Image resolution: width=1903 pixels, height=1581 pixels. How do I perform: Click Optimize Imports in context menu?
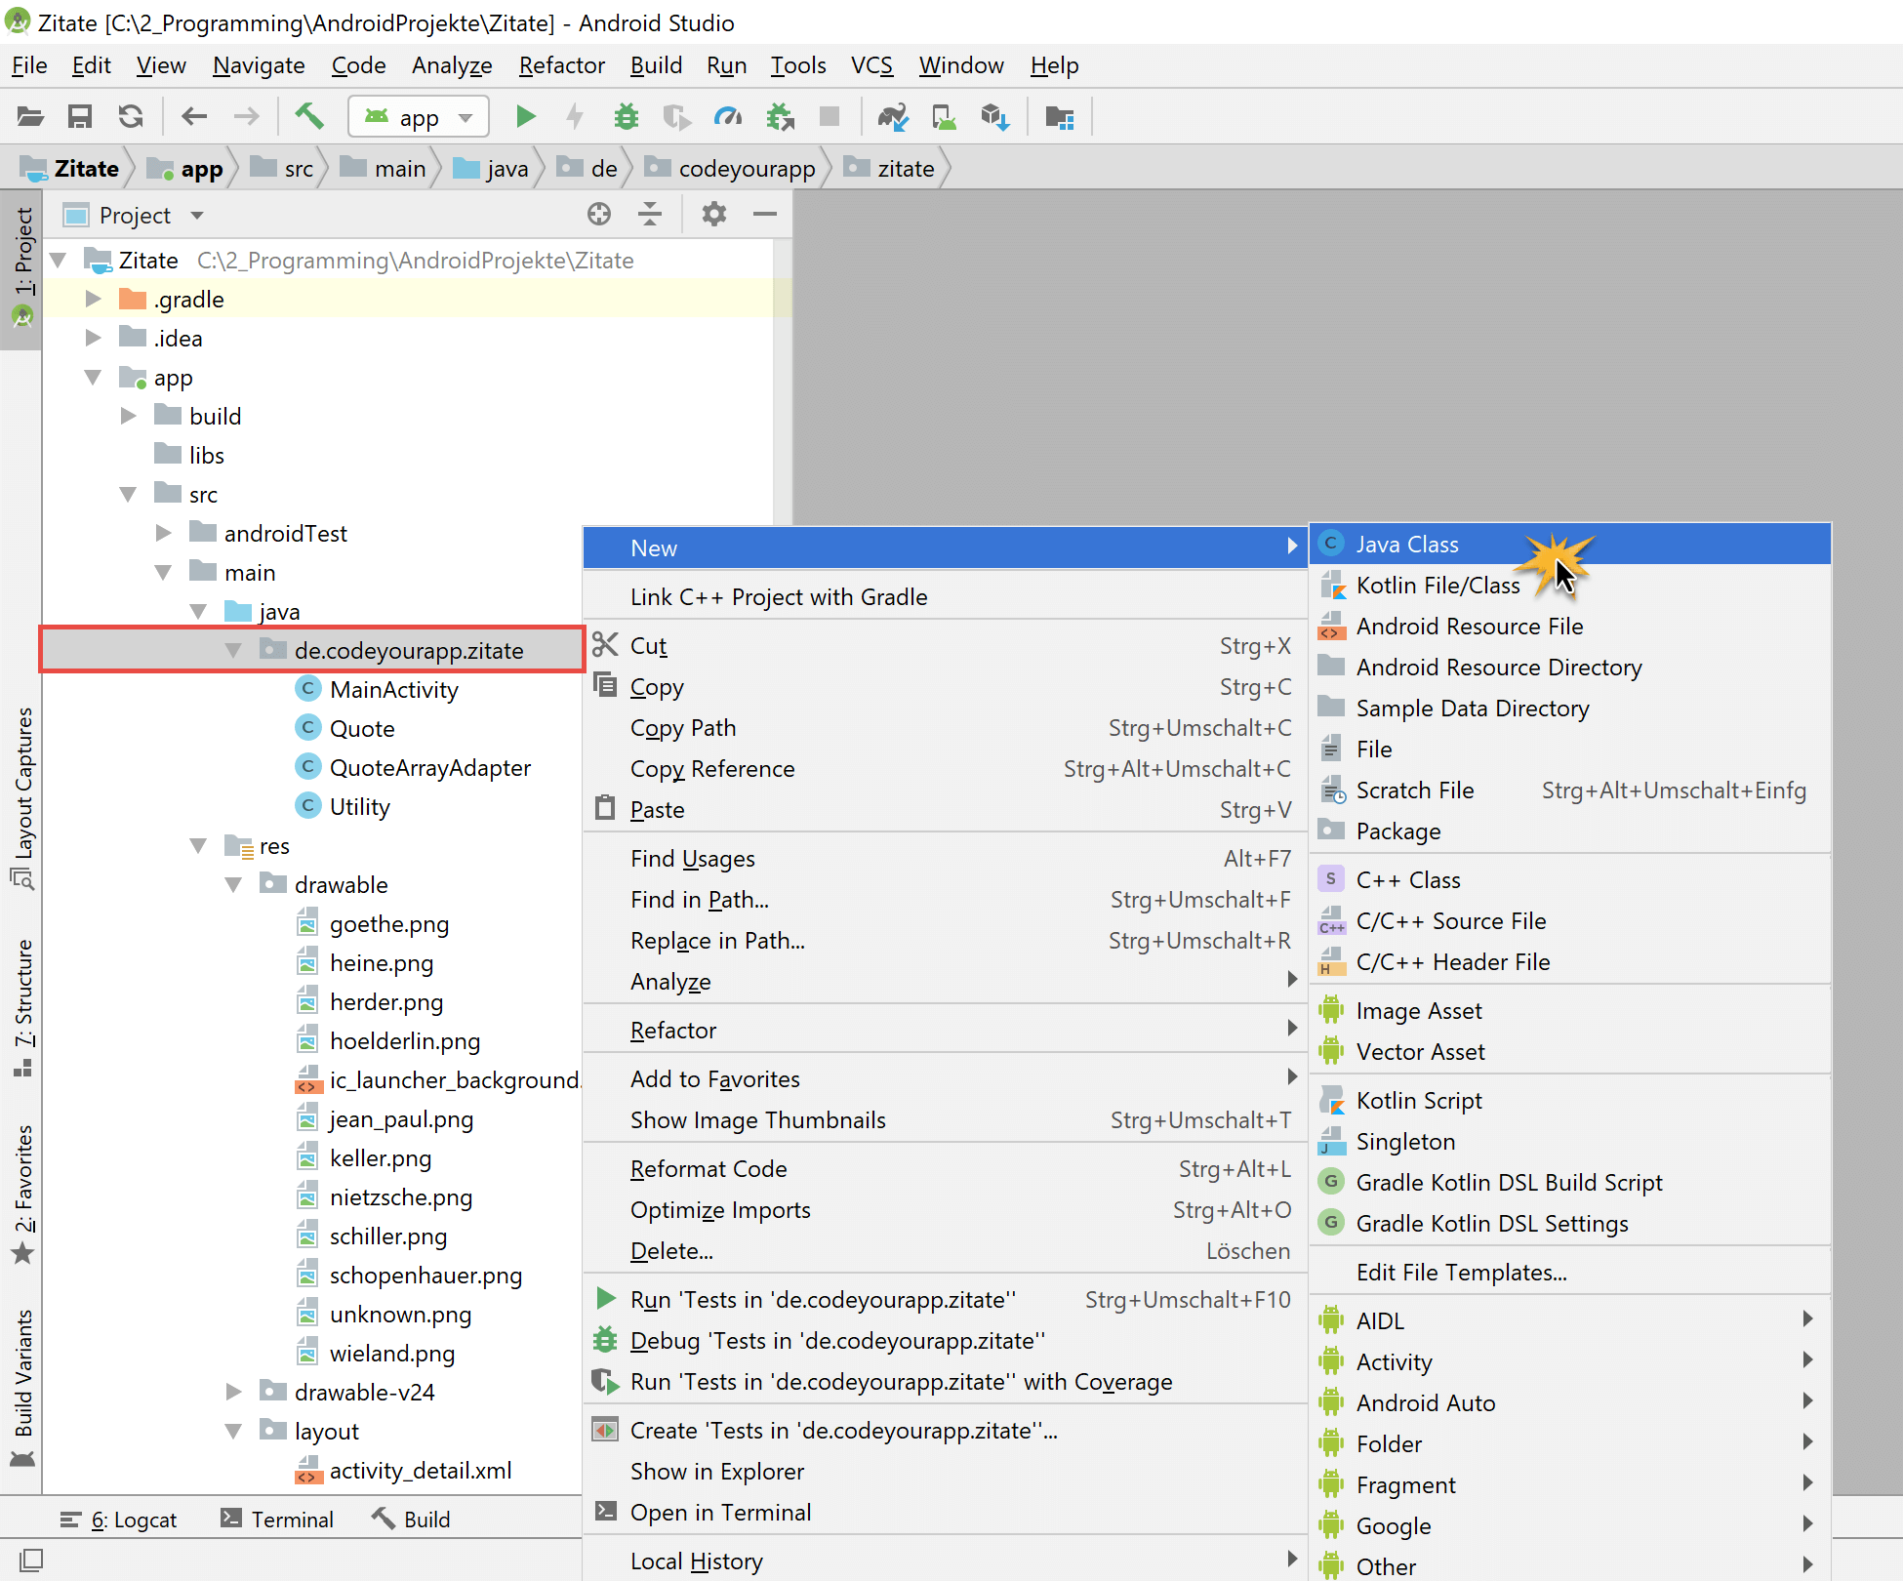point(945,1209)
